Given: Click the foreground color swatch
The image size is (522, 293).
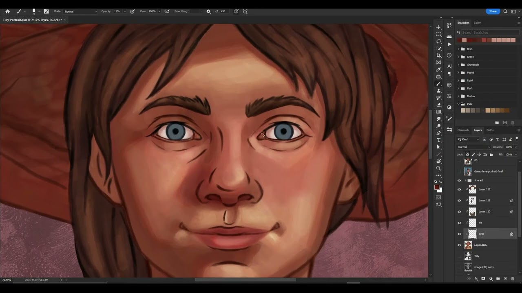Looking at the screenshot, I should click(x=437, y=188).
